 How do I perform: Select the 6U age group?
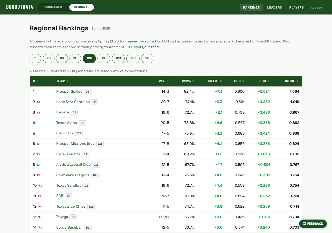point(35,59)
